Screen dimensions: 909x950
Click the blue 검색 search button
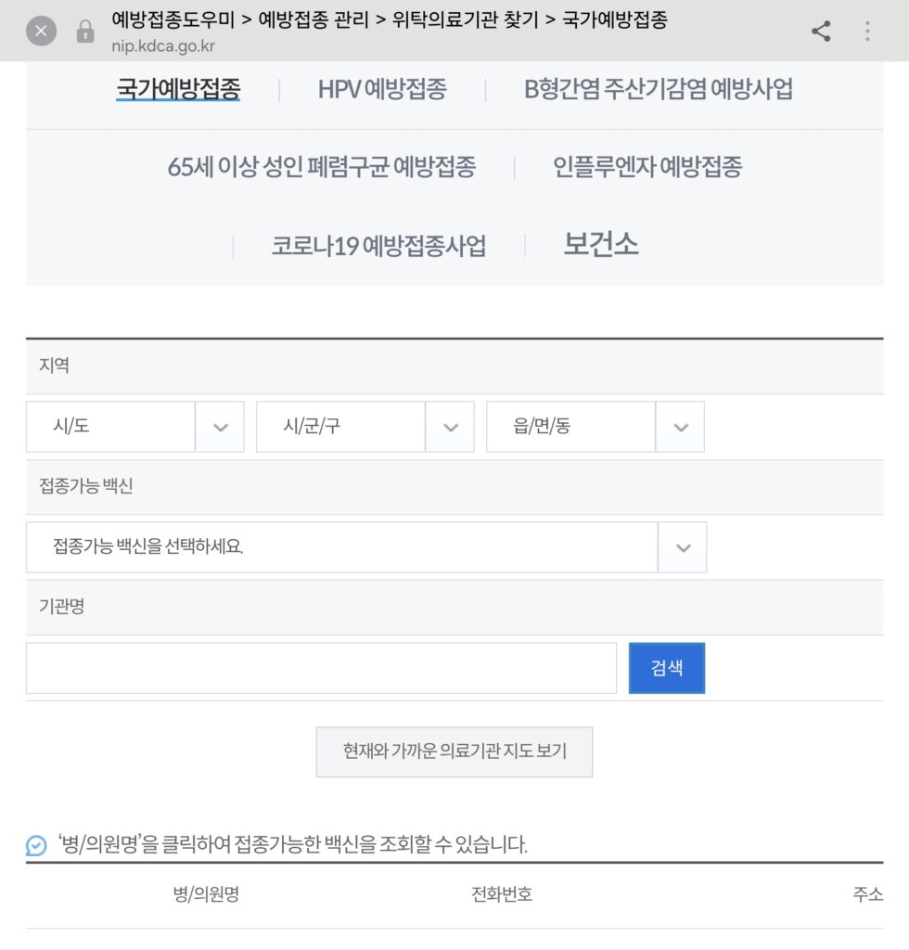coord(667,668)
